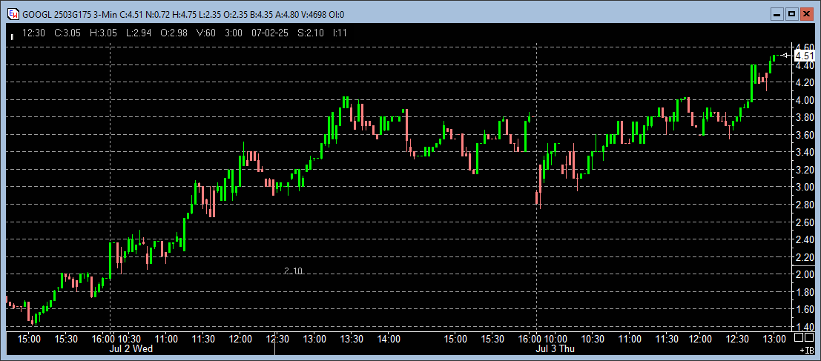Screen dimensions: 821x361
Task: Minimize the GOOGL chart window
Action: 778,14
